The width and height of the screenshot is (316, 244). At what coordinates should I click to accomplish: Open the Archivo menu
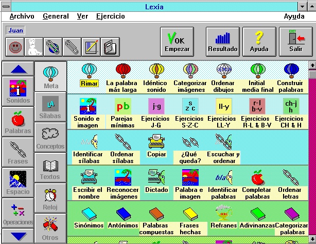click(22, 17)
